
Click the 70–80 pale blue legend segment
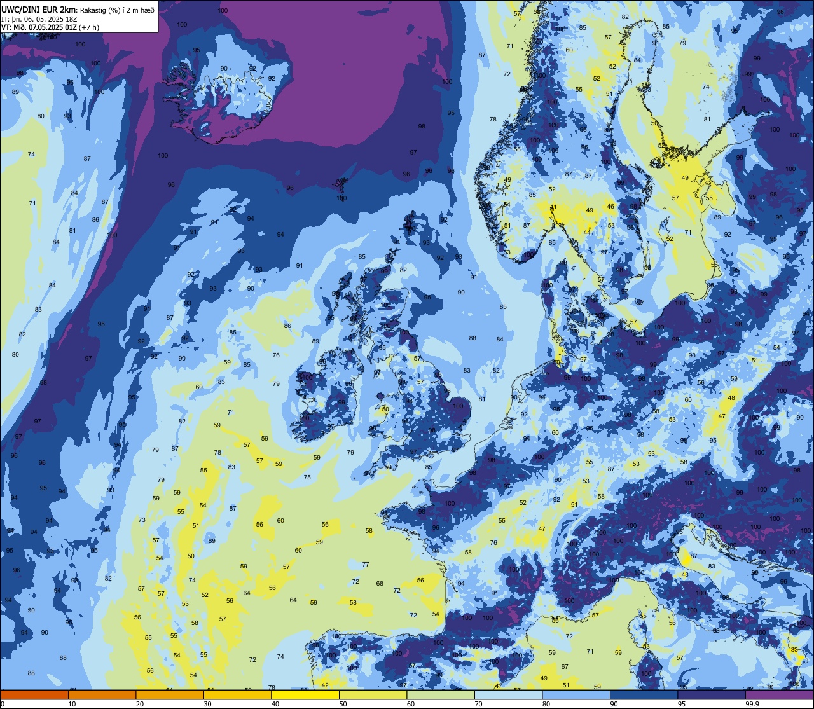click(x=508, y=694)
